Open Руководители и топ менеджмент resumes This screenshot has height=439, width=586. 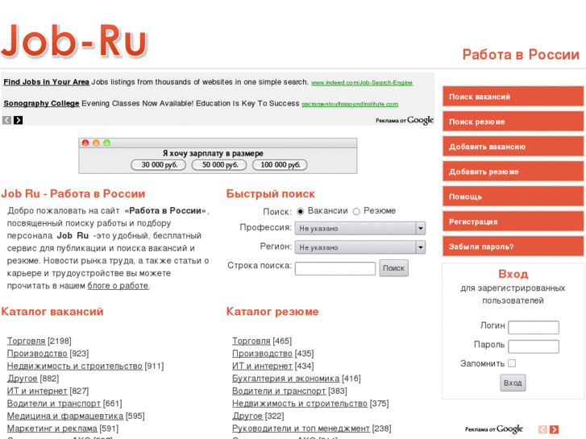coord(301,429)
